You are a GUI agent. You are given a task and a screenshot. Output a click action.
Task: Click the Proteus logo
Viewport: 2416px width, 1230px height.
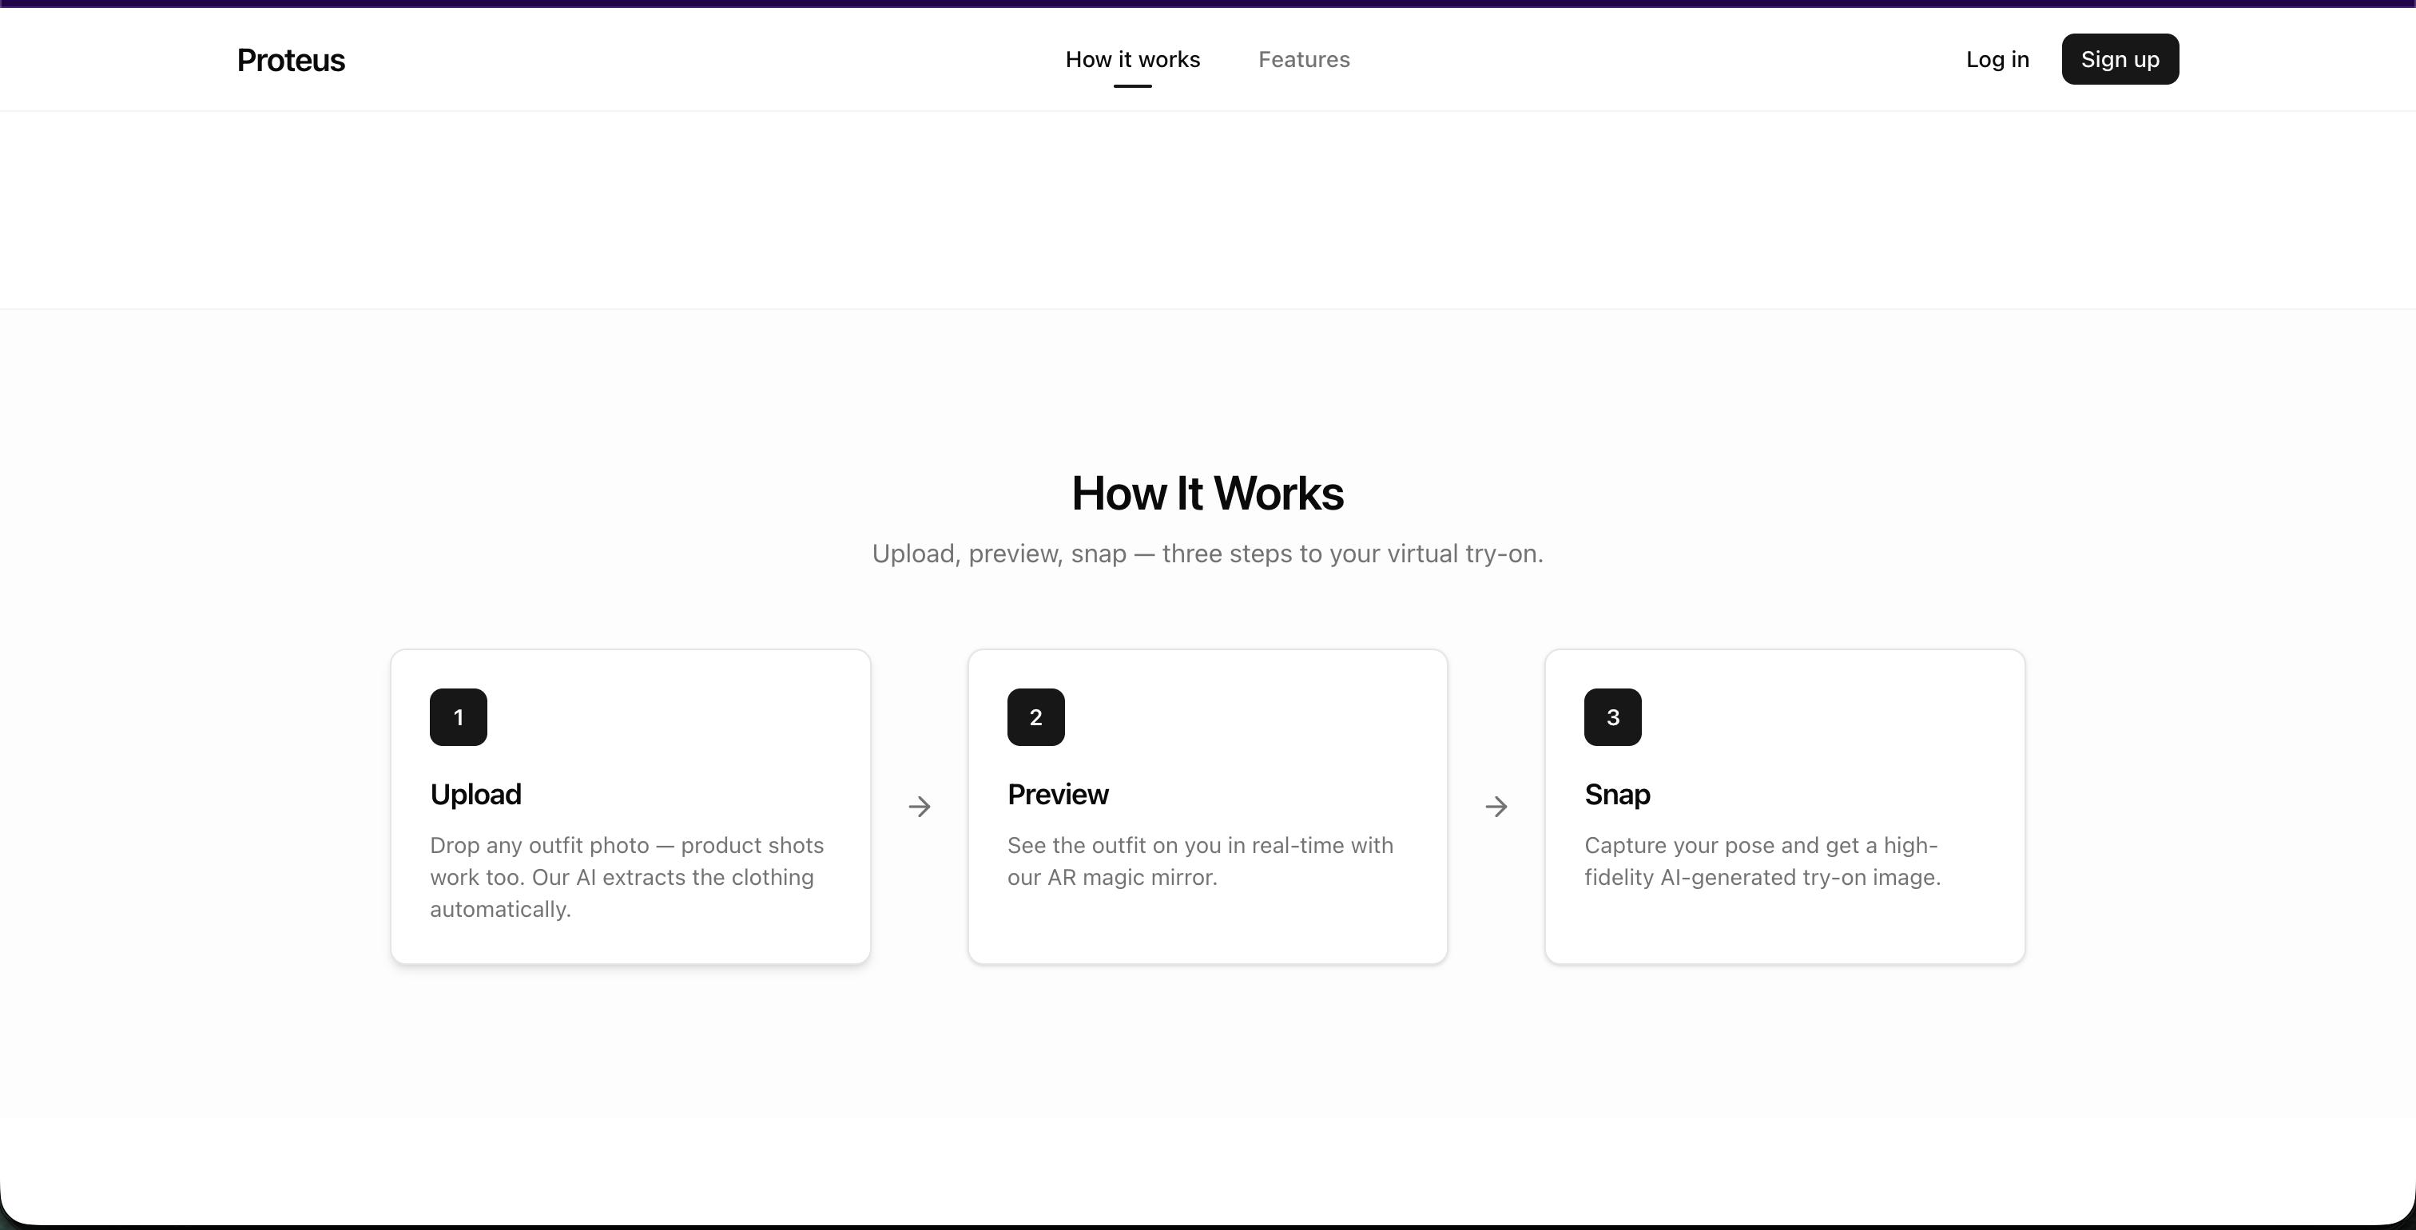point(291,60)
